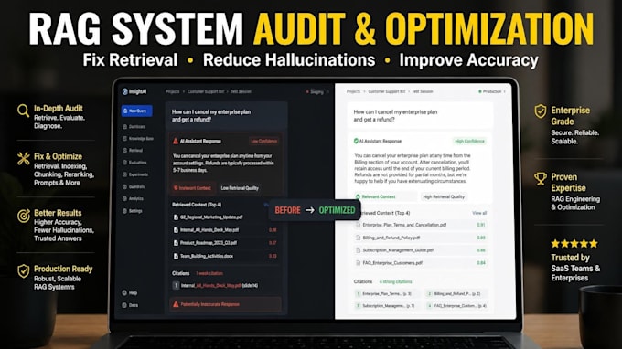622x349 pixels.
Task: Select Customer Support Bot breadcrumb in dark panel
Action: pyautogui.click(x=206, y=91)
